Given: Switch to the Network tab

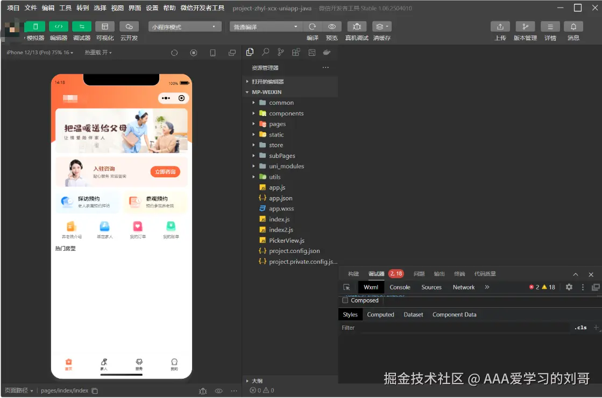Looking at the screenshot, I should pyautogui.click(x=463, y=287).
